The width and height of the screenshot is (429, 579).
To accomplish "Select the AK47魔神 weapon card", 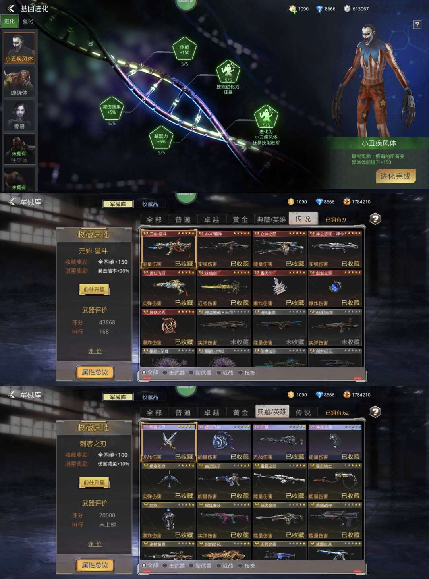I will 224,249.
